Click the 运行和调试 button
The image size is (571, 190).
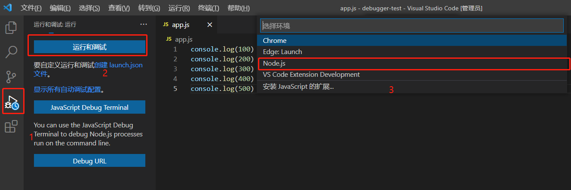tap(89, 47)
